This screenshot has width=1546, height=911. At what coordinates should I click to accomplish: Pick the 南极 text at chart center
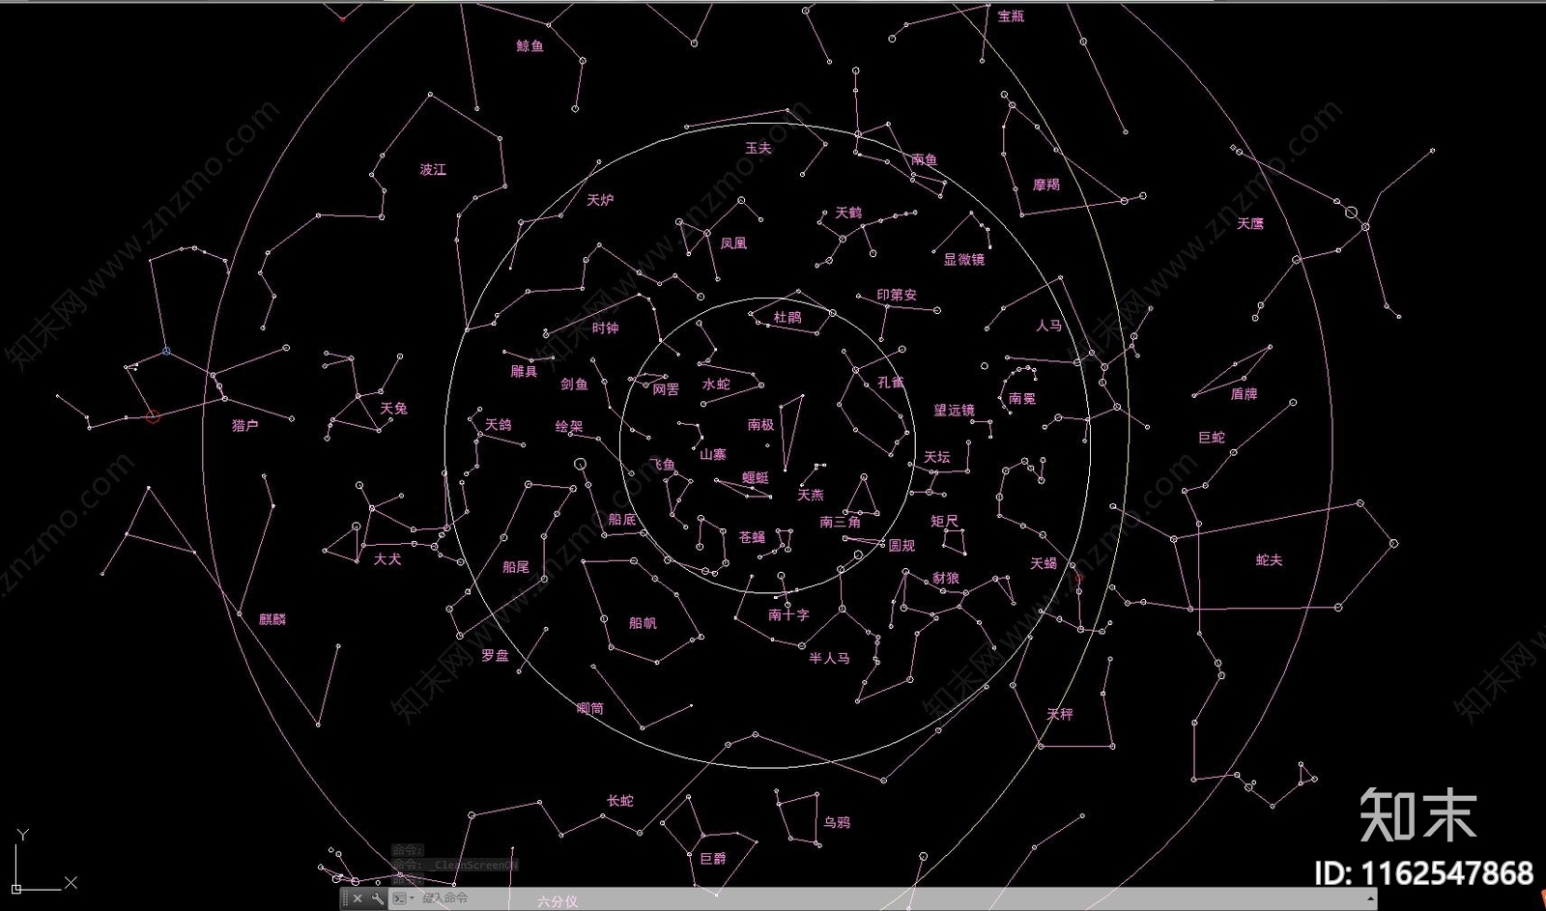[760, 424]
